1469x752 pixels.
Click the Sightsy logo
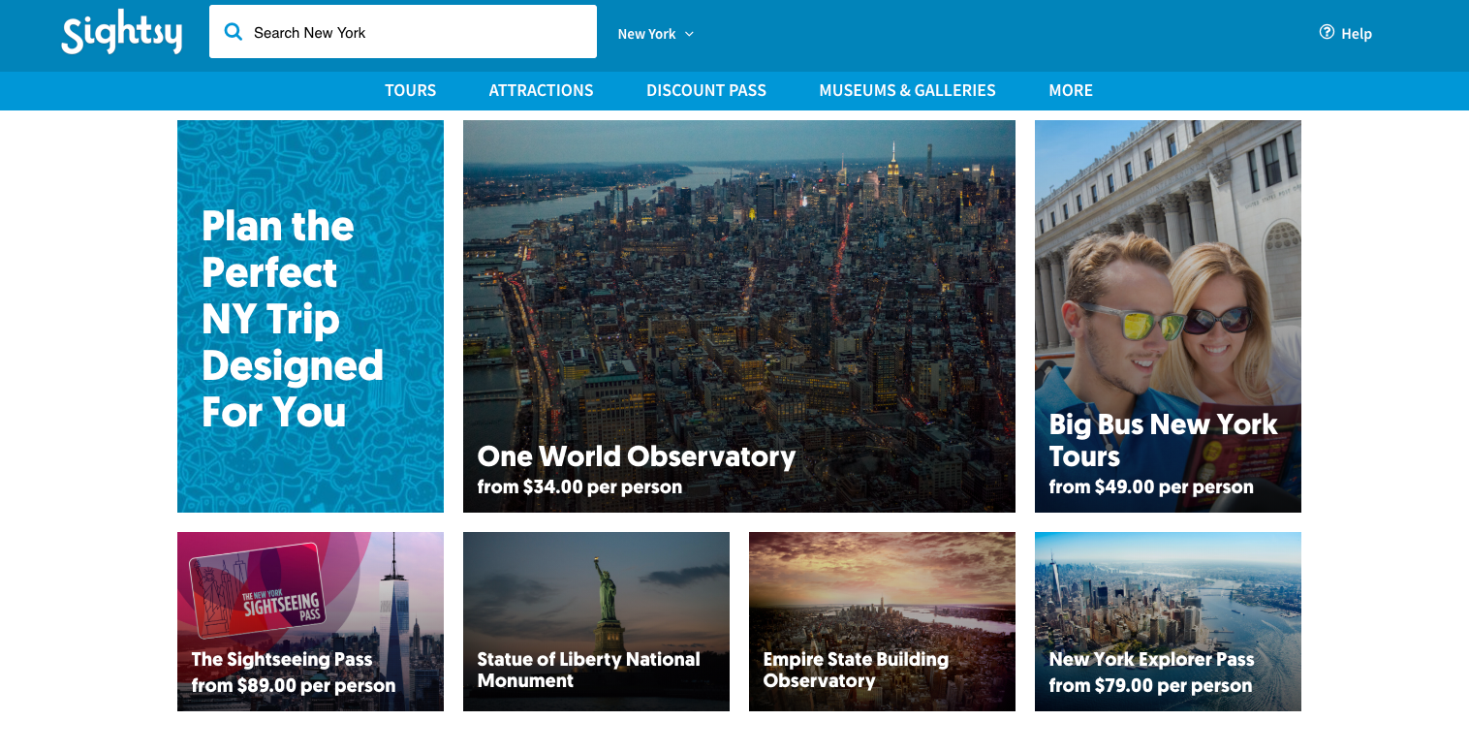[x=122, y=34]
